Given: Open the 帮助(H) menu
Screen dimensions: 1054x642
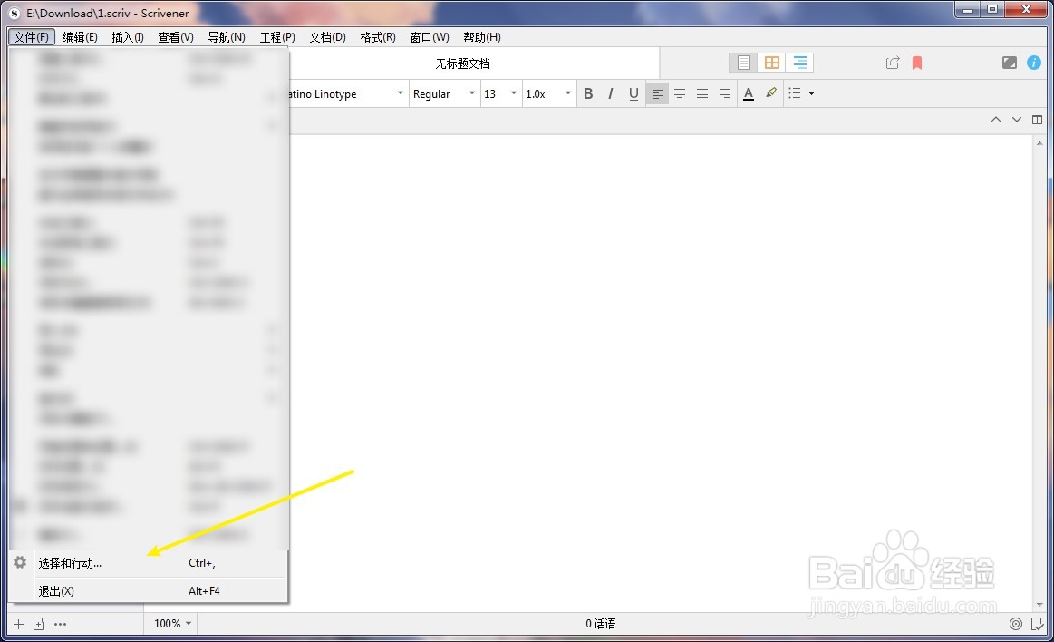Looking at the screenshot, I should 481,37.
